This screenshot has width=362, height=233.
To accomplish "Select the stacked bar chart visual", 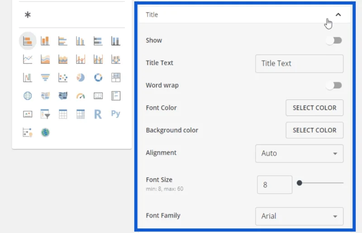I will (28, 41).
